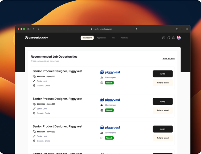This screenshot has height=154, width=201.
Task: Go forward with the browser forward arrow
Action: (39, 29)
